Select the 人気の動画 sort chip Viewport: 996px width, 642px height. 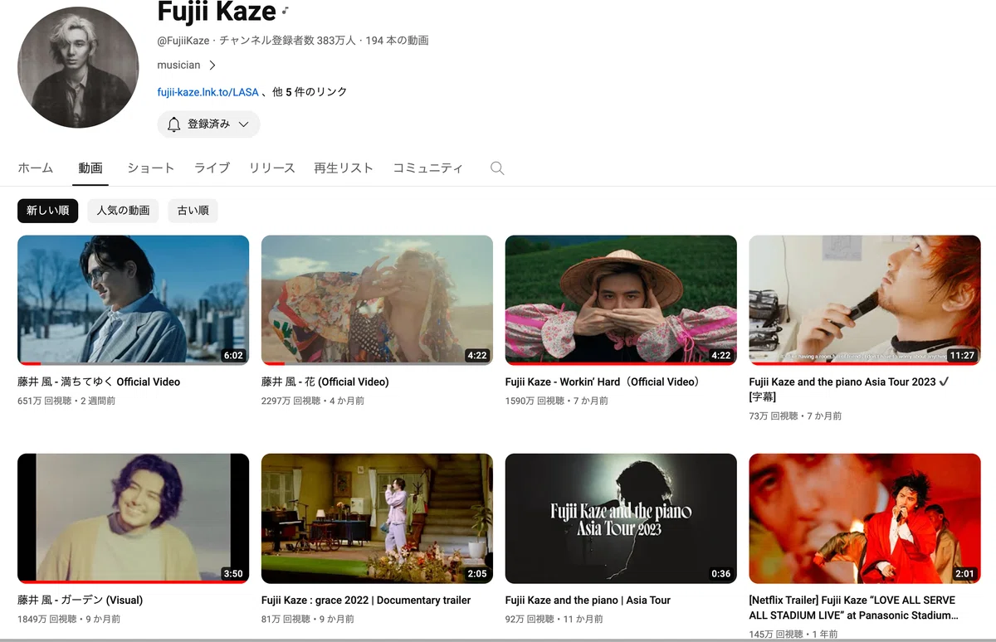pyautogui.click(x=123, y=211)
